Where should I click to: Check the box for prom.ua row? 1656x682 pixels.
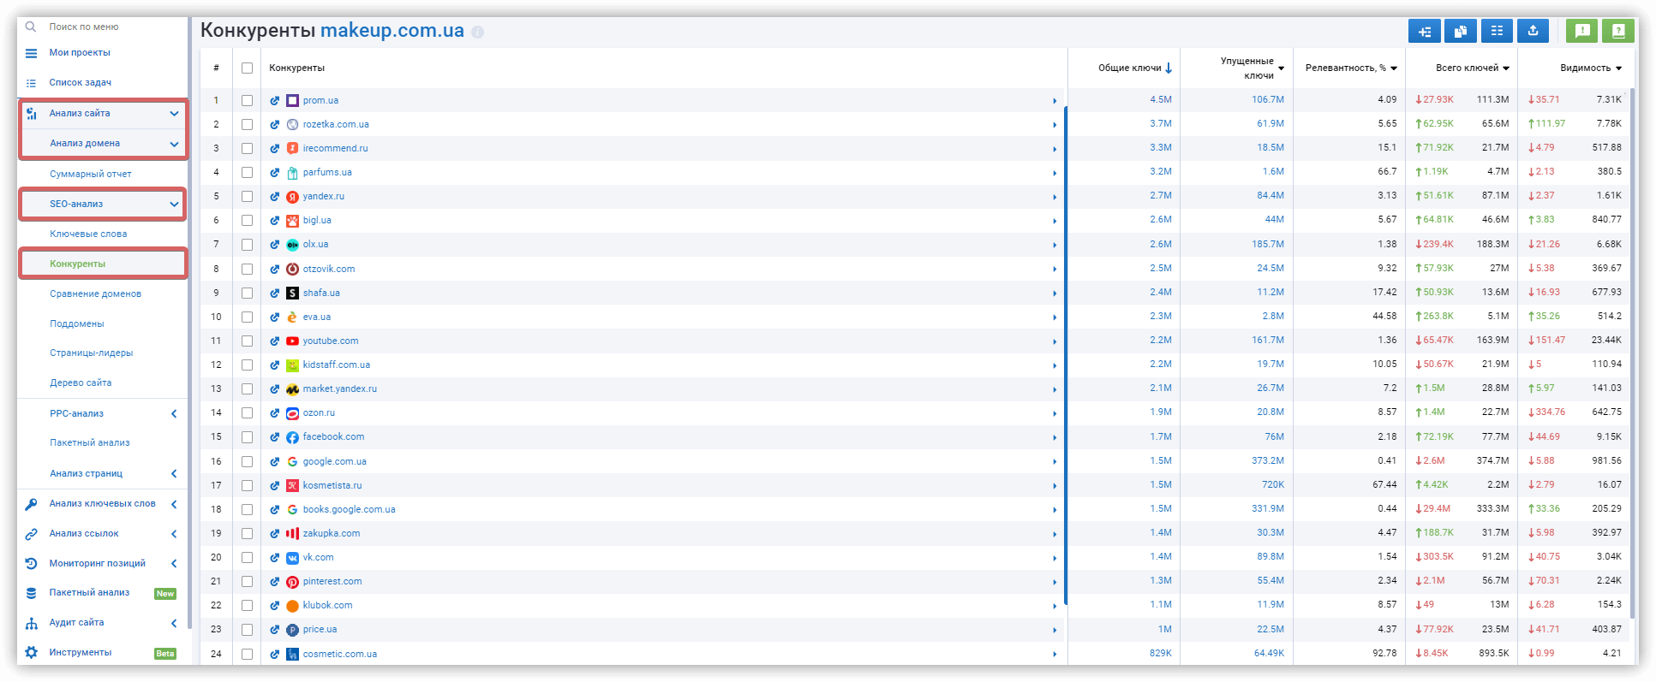tap(248, 101)
